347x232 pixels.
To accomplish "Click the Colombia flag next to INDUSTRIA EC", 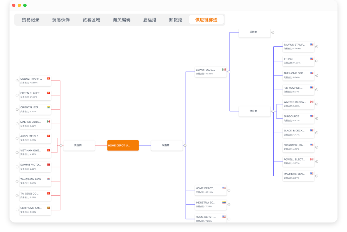I will (223, 202).
